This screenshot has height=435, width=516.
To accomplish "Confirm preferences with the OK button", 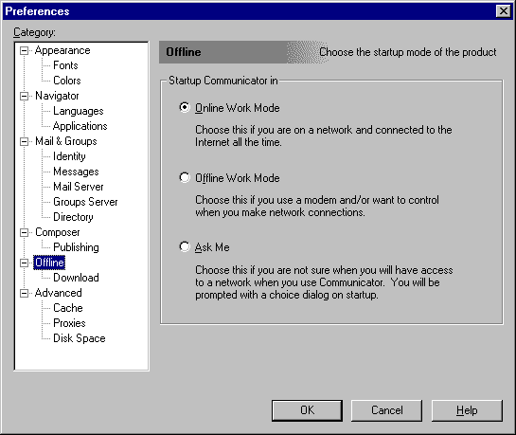I will 307,410.
